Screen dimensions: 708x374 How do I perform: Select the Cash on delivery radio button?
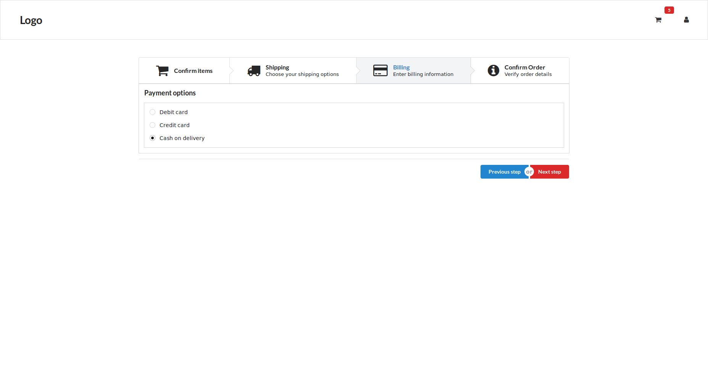153,138
